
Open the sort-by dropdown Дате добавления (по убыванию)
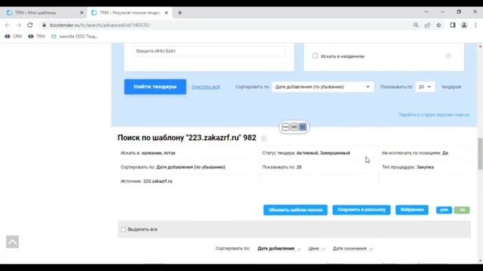(x=322, y=87)
